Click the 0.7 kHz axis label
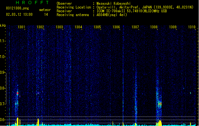This screenshot has height=126, width=199. click(x=3, y=104)
